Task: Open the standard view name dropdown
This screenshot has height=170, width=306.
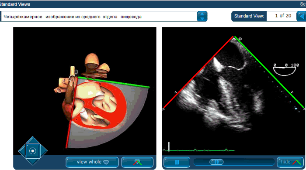Action: 202,16
